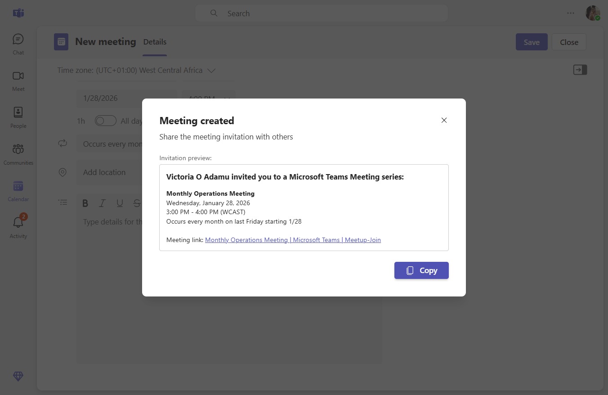608x395 pixels.
Task: Switch to the Details tab
Action: (155, 42)
